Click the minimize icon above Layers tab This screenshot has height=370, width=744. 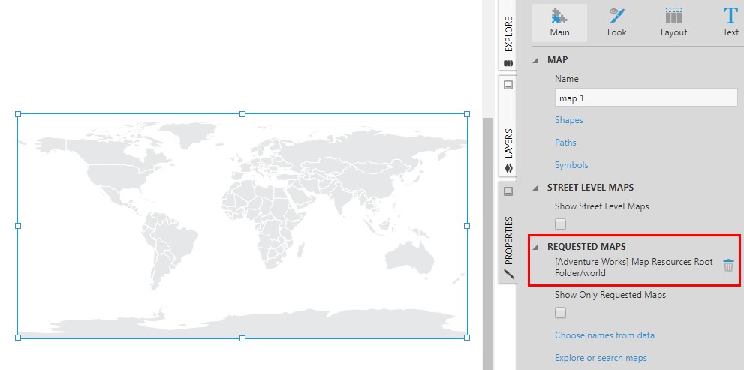pyautogui.click(x=508, y=86)
